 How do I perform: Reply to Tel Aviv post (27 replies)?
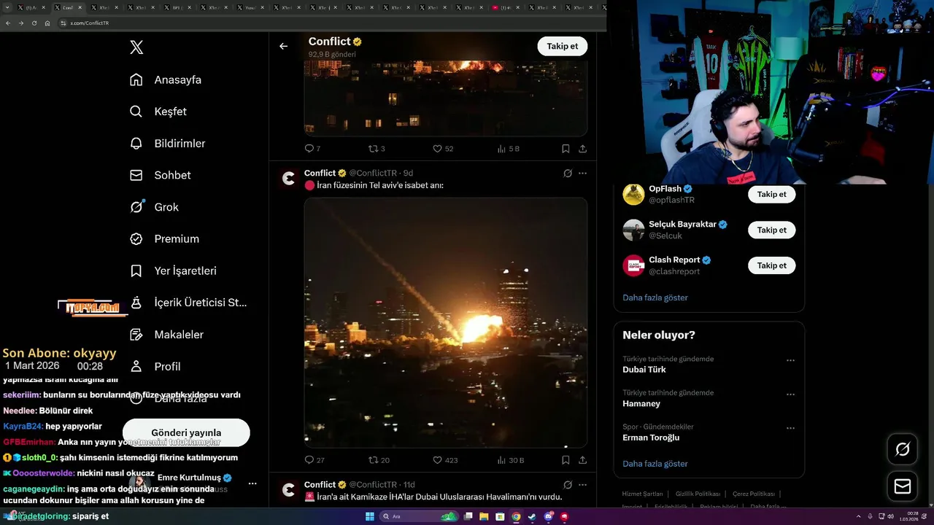314,460
